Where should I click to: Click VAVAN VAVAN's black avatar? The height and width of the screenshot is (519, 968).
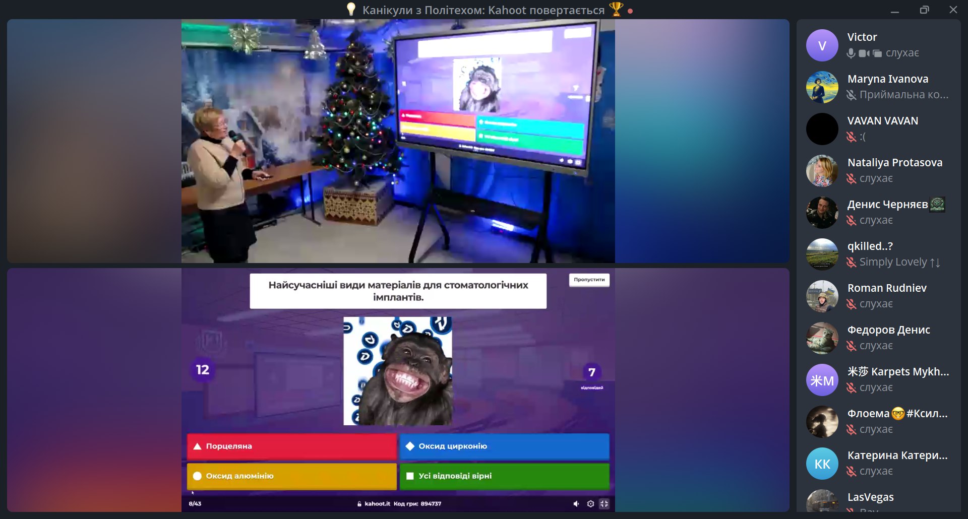(822, 129)
